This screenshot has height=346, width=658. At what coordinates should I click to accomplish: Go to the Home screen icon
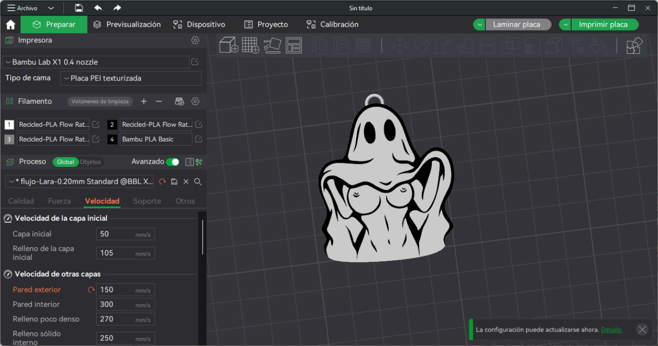(10, 25)
